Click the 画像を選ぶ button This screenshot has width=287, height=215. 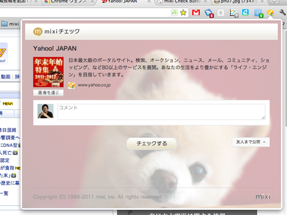[48, 93]
